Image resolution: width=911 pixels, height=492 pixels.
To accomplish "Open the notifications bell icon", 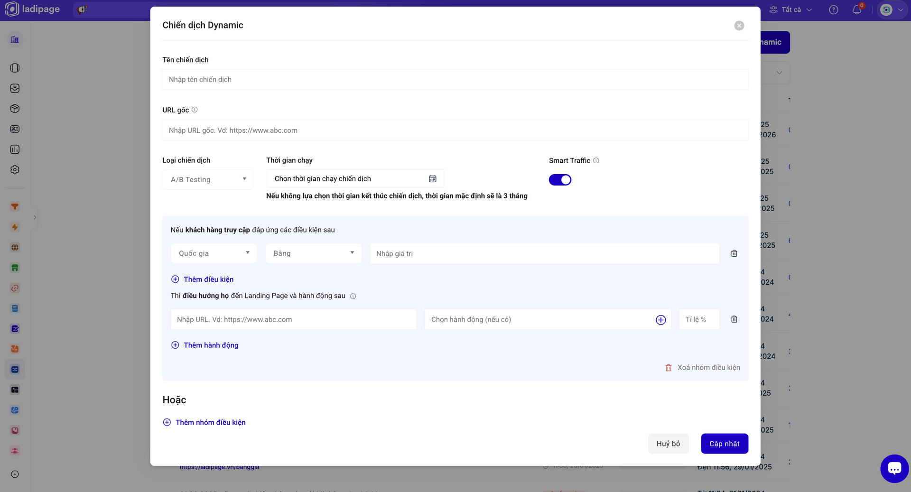I will [x=856, y=10].
